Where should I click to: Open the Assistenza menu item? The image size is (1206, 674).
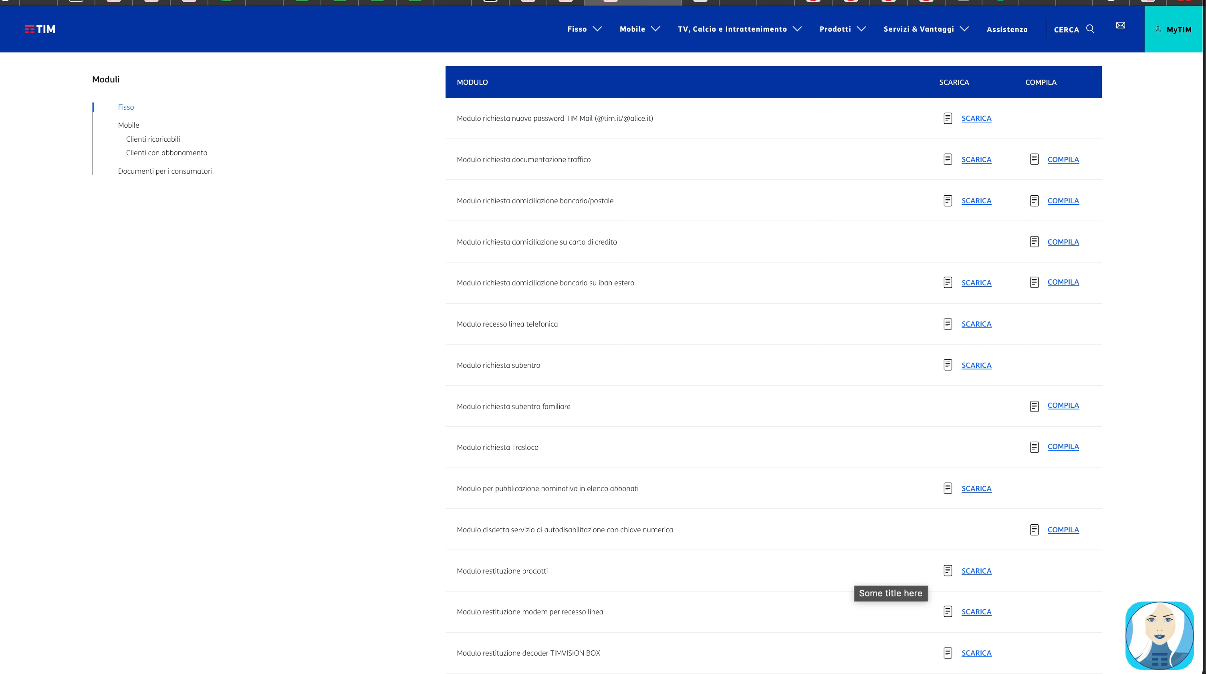click(x=1007, y=30)
